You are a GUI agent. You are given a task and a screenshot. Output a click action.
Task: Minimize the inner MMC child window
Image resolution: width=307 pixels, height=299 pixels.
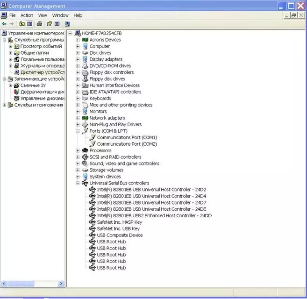287,15
